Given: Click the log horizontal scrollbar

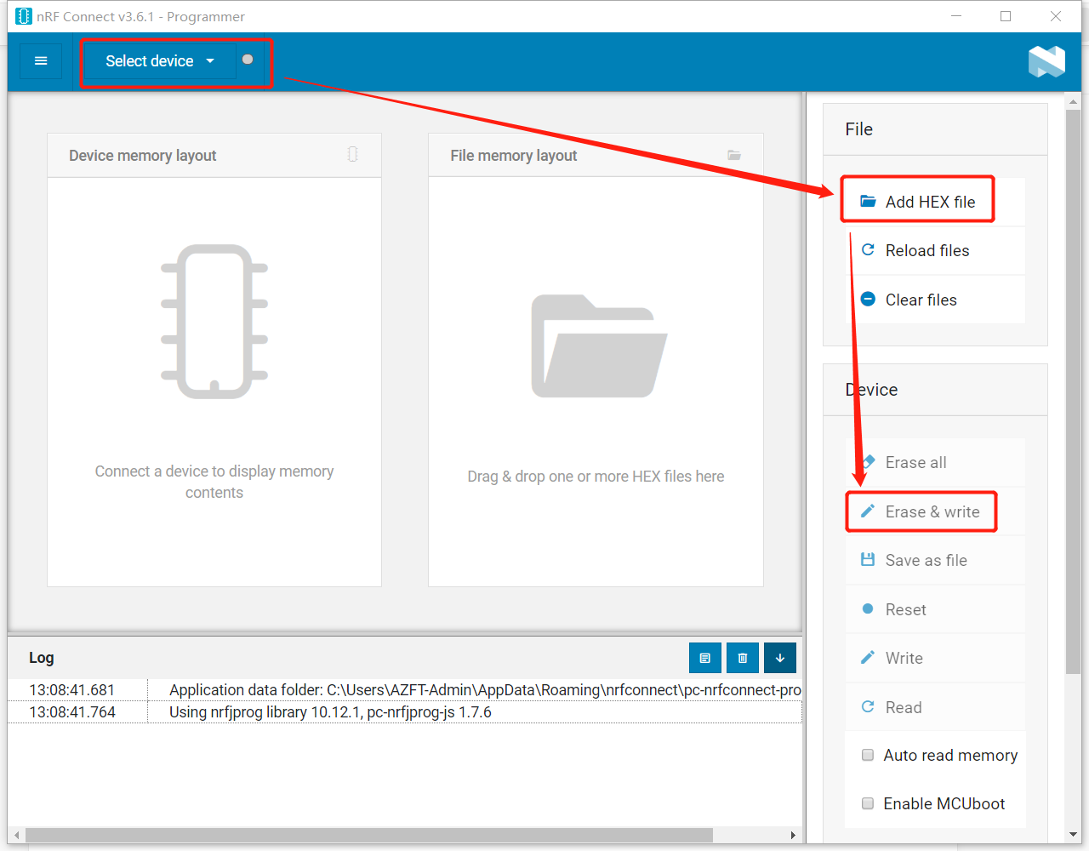Looking at the screenshot, I should (x=369, y=835).
